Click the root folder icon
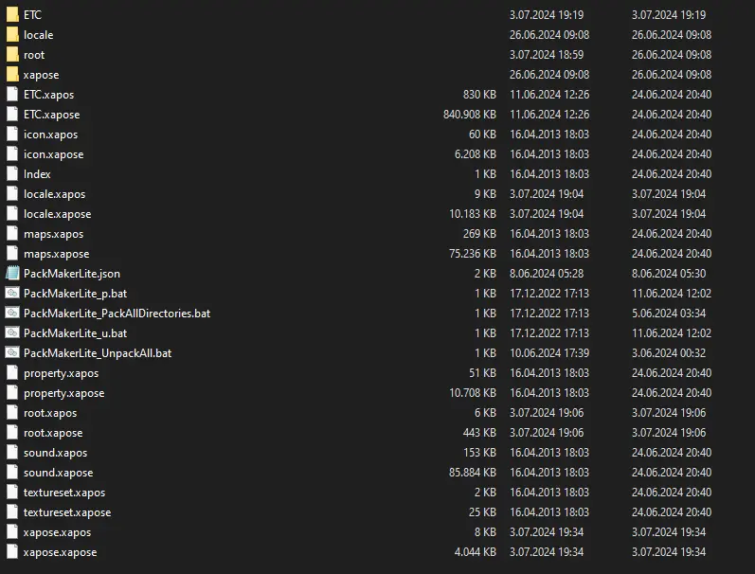The width and height of the screenshot is (755, 574). click(x=12, y=55)
